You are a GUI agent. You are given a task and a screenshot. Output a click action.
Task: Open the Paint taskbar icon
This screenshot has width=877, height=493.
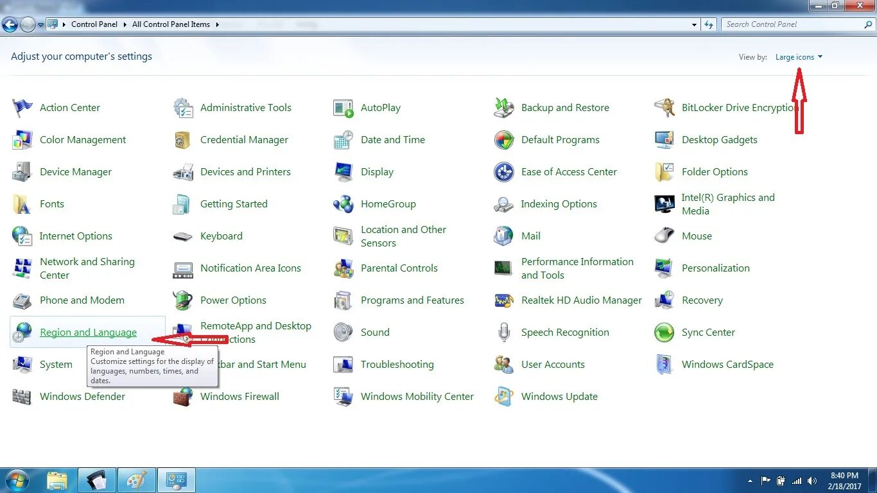coord(136,480)
